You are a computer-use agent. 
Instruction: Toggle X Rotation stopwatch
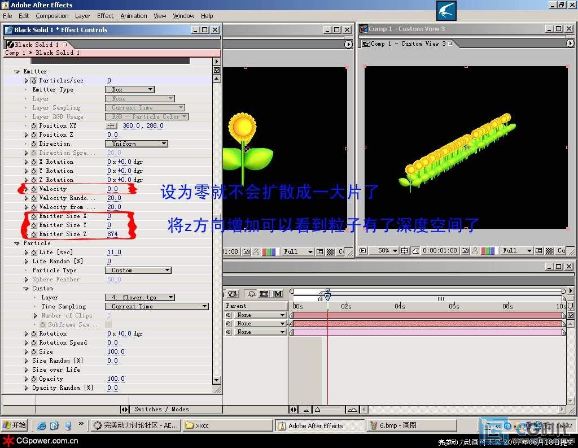click(34, 162)
